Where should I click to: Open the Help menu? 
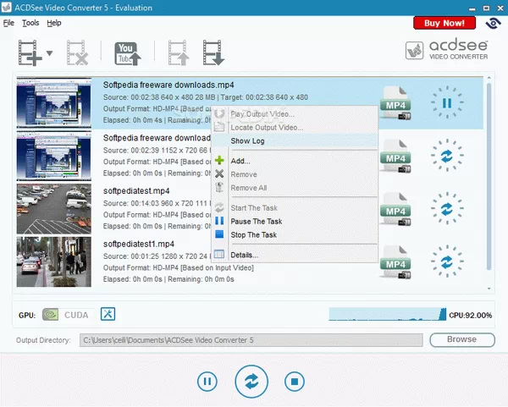54,23
